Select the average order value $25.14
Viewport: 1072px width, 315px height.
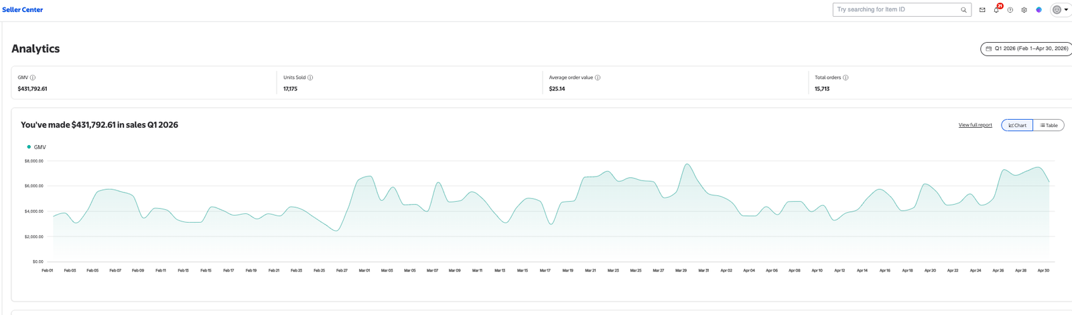(x=557, y=89)
